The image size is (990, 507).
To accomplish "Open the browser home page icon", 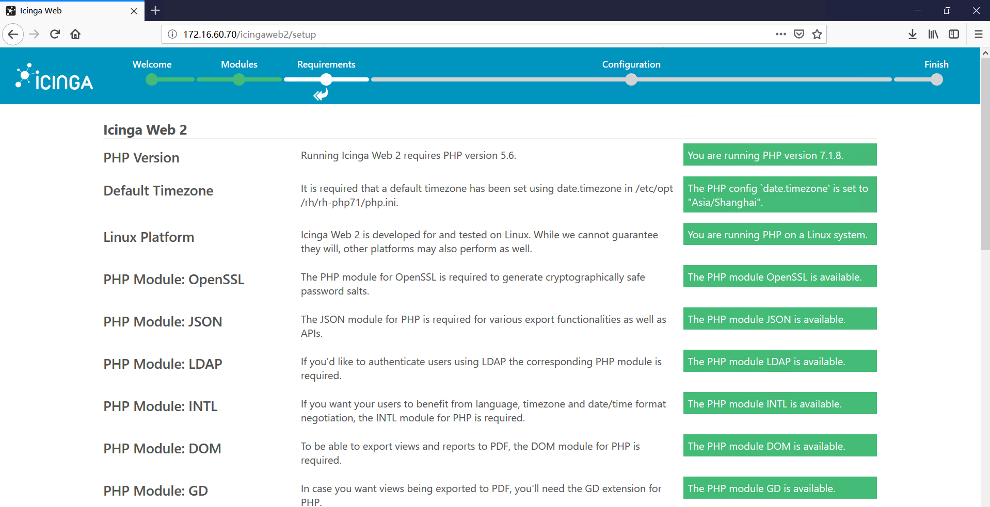I will (75, 35).
